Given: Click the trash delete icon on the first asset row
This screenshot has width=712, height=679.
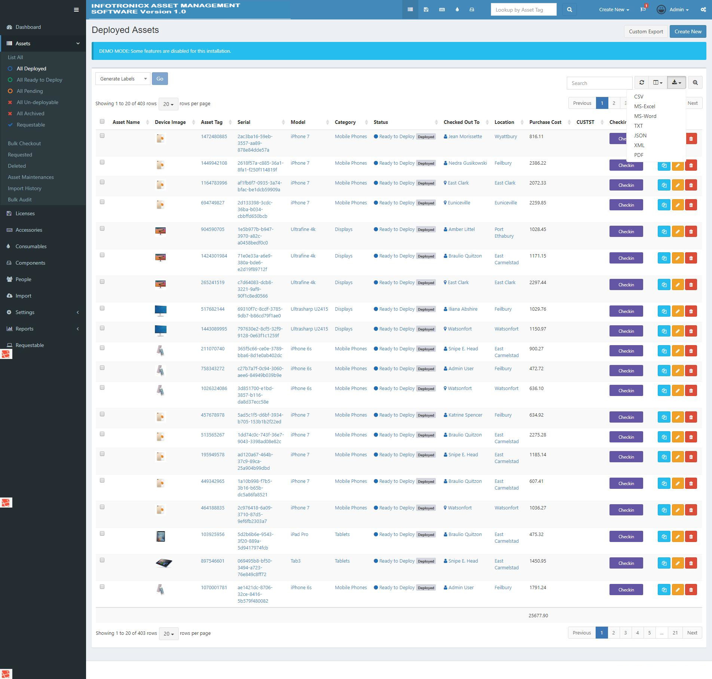Looking at the screenshot, I should [x=691, y=138].
